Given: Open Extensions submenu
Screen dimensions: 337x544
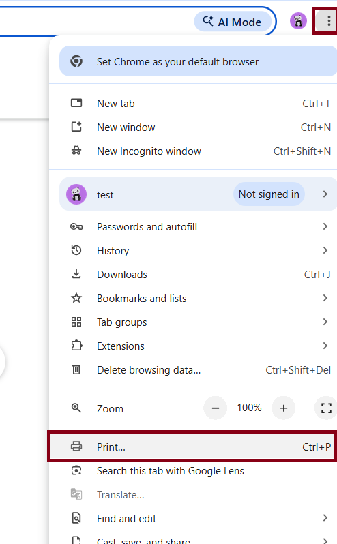Looking at the screenshot, I should [193, 346].
